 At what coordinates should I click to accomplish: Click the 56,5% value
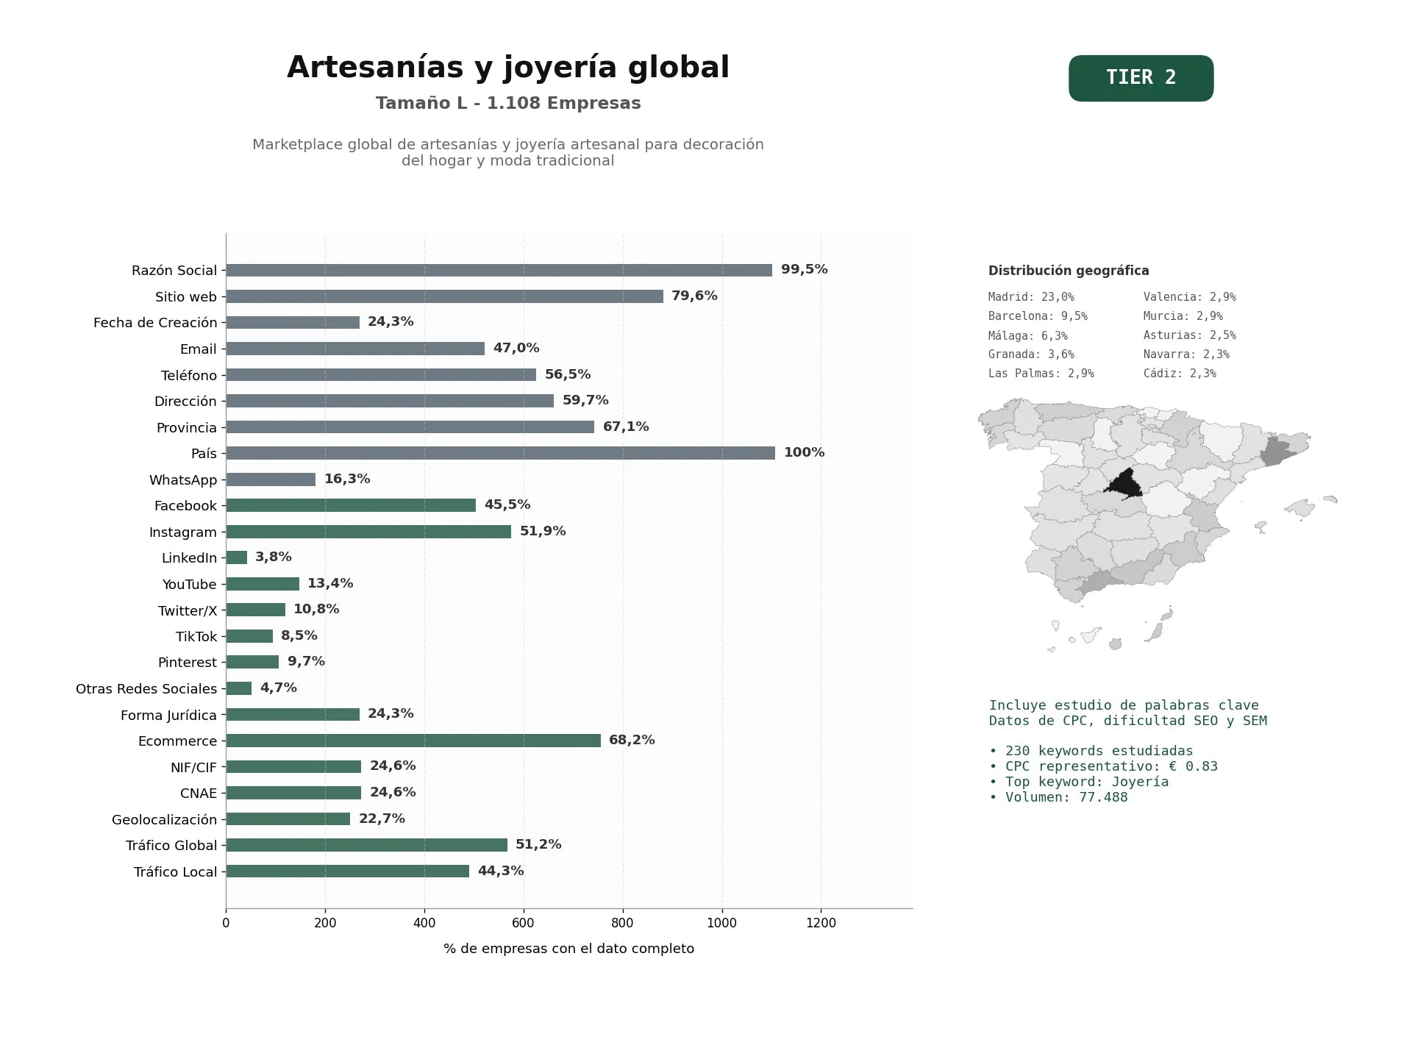pos(568,374)
